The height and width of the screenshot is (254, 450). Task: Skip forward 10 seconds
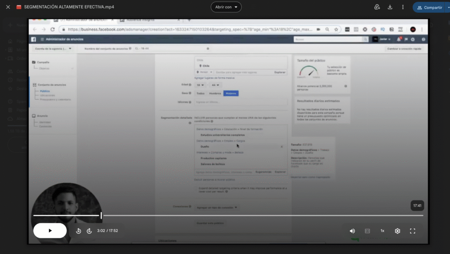(x=89, y=231)
